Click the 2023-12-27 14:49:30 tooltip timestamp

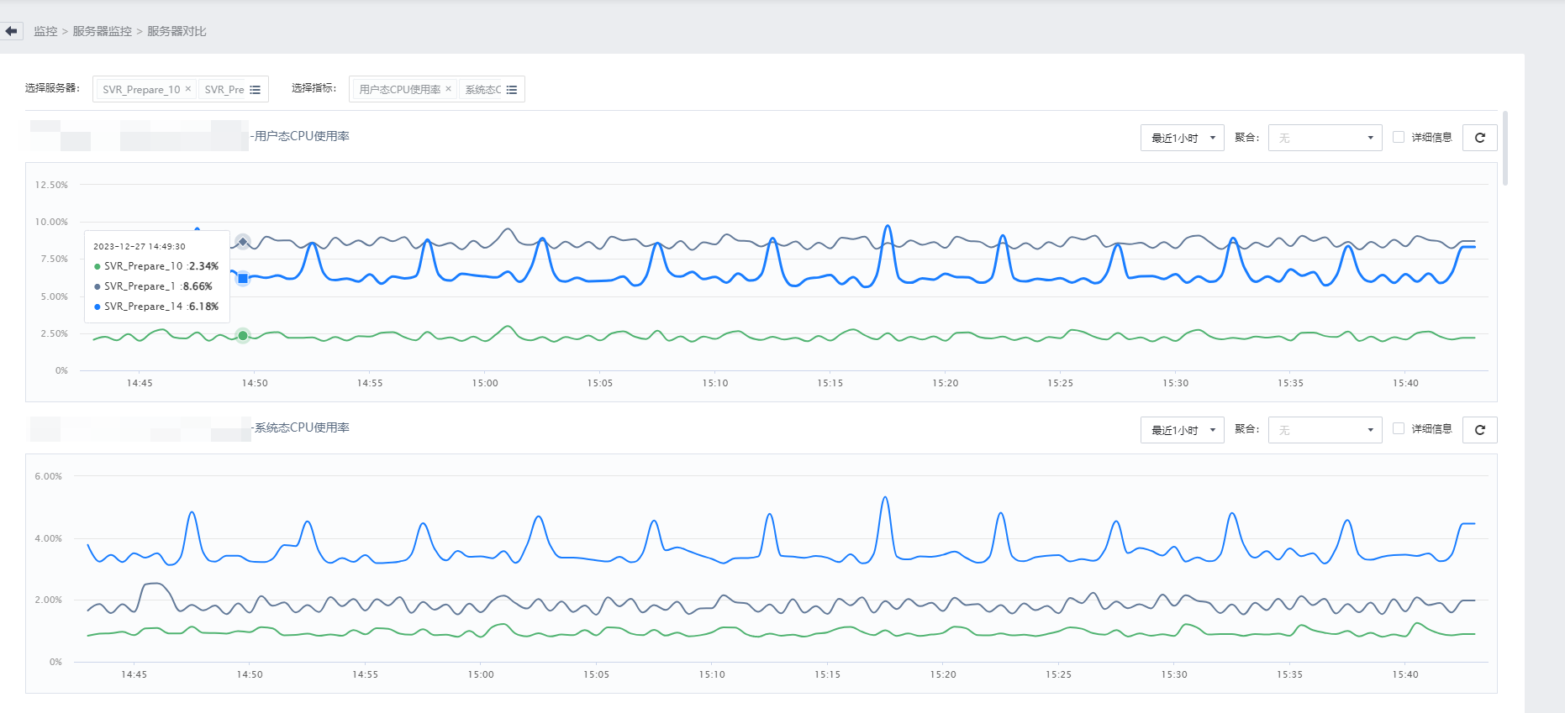point(140,247)
